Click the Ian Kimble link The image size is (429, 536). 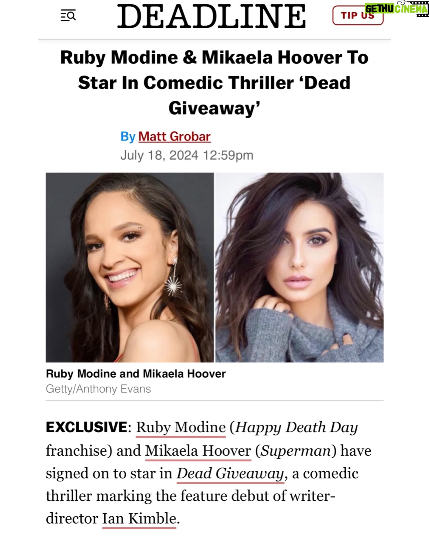click(x=139, y=519)
